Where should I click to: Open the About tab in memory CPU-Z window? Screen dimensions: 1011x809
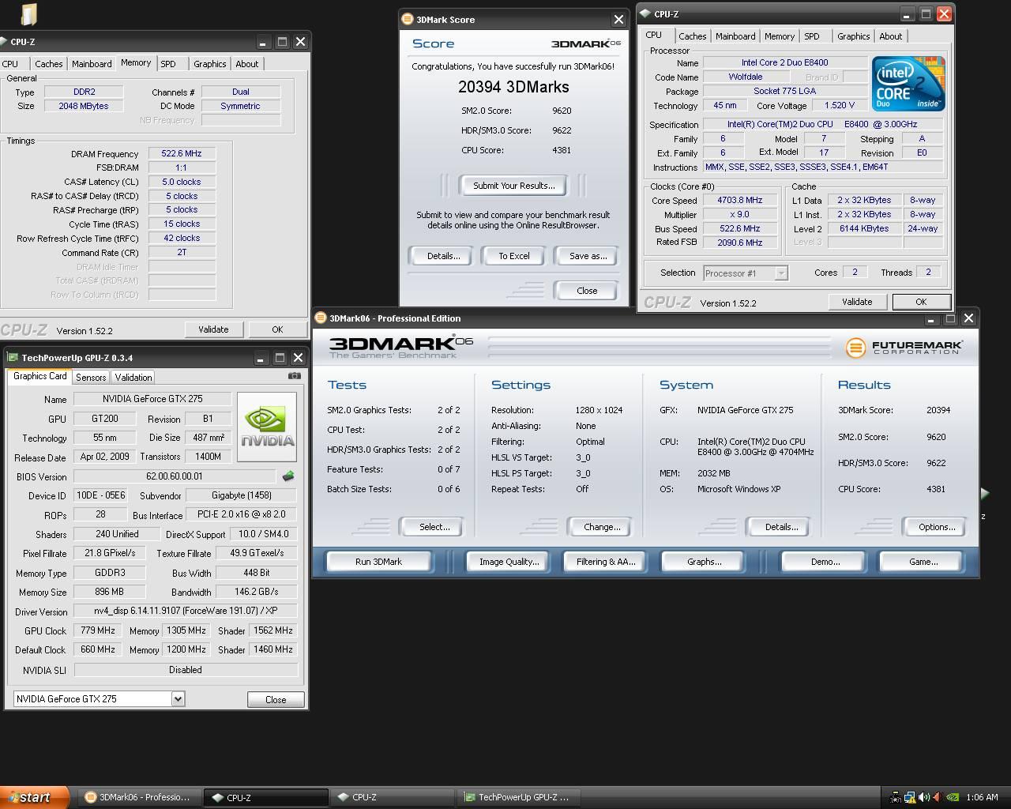point(247,64)
